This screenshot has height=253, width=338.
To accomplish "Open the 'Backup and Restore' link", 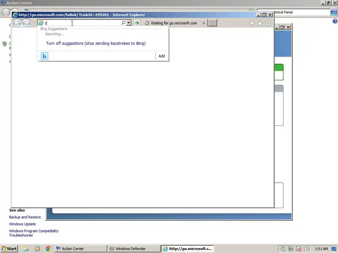I will click(25, 217).
